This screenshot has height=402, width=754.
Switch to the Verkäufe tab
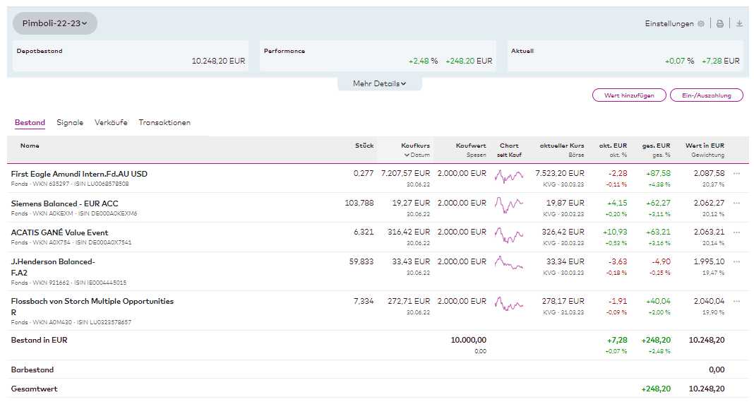point(111,122)
